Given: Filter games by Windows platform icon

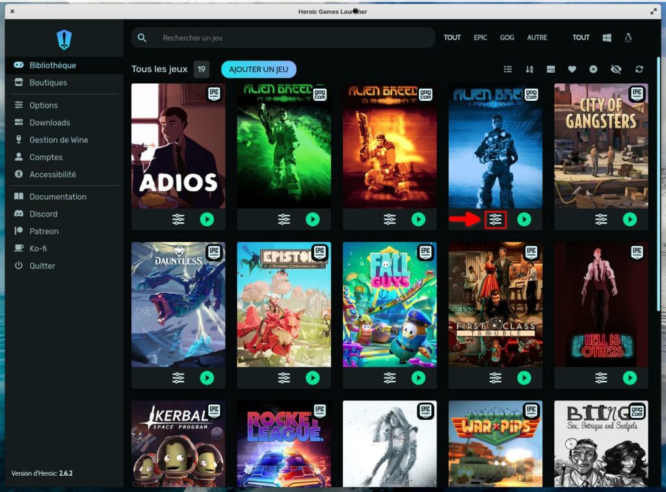Looking at the screenshot, I should click(x=607, y=38).
